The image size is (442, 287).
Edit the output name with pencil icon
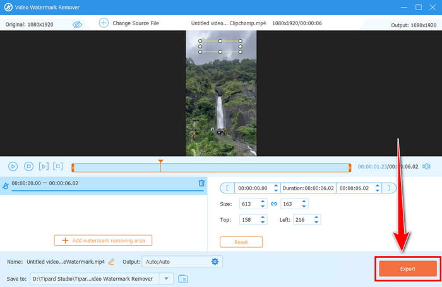coord(111,262)
